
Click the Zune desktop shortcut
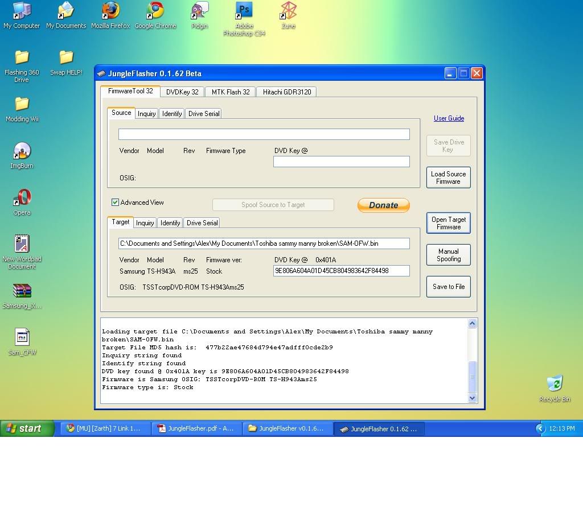pos(288,11)
